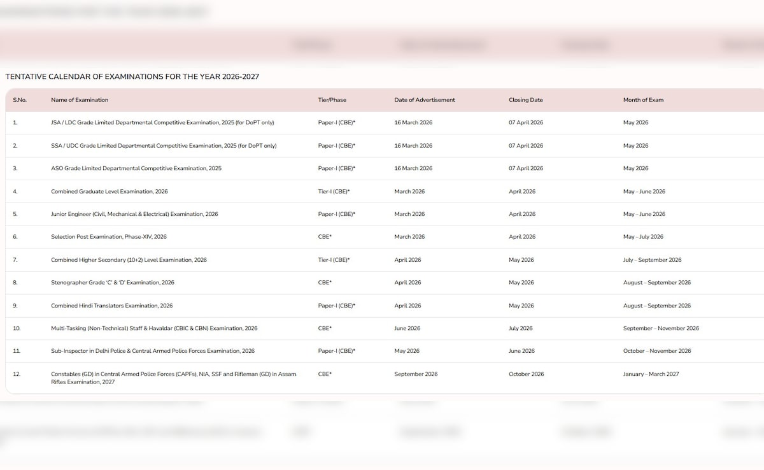The image size is (764, 470).
Task: Select the 'Month of Exam' column header
Action: click(x=643, y=100)
